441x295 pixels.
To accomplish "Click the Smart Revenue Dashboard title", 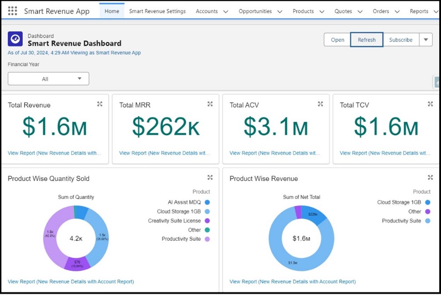I will tap(75, 43).
